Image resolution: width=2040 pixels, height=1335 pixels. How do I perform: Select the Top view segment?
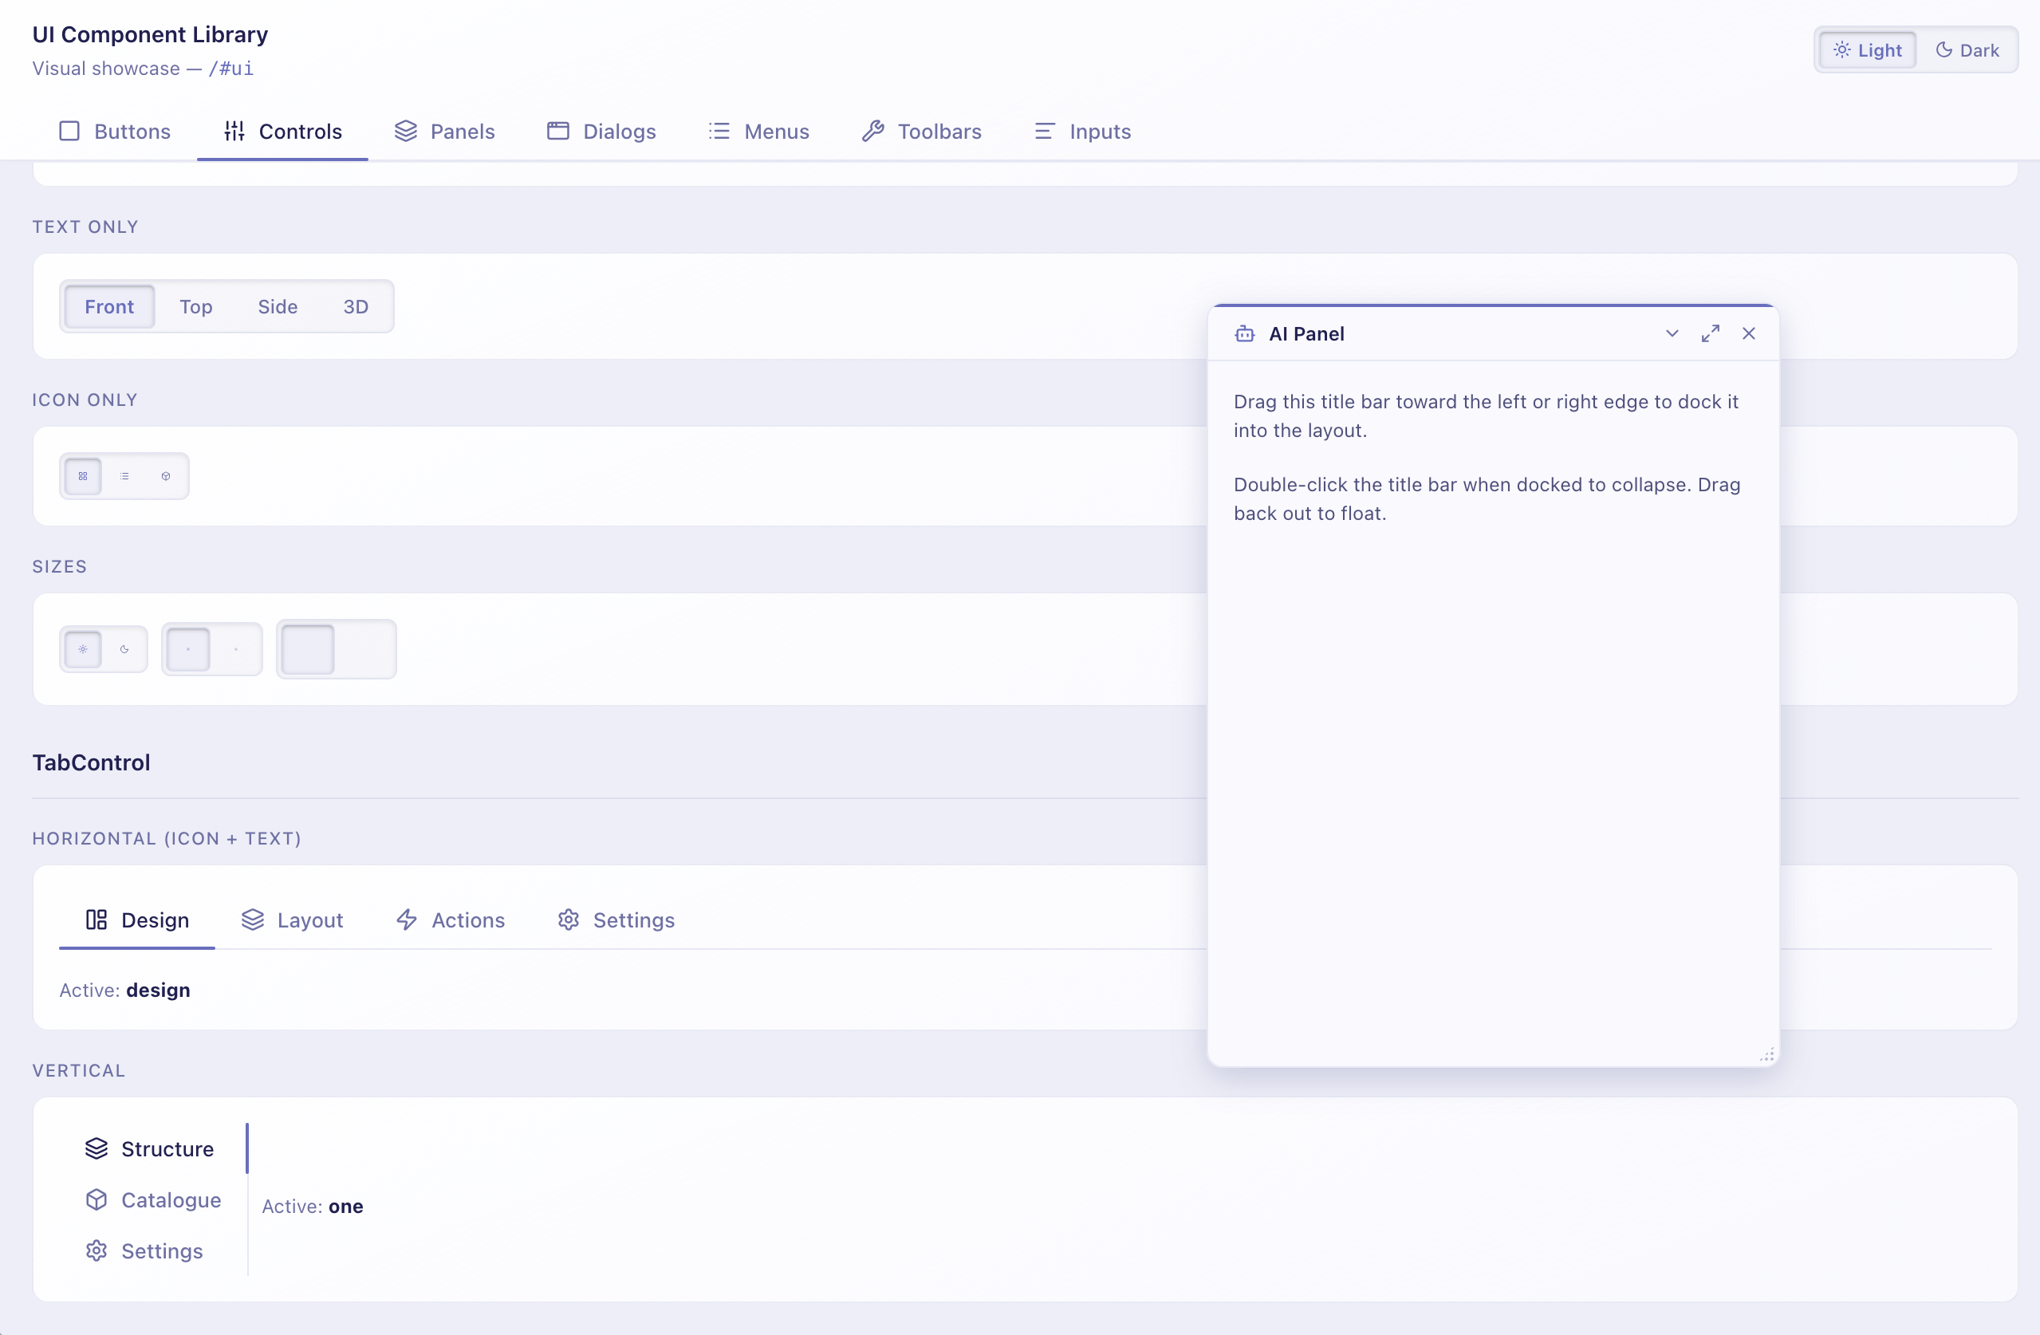195,307
